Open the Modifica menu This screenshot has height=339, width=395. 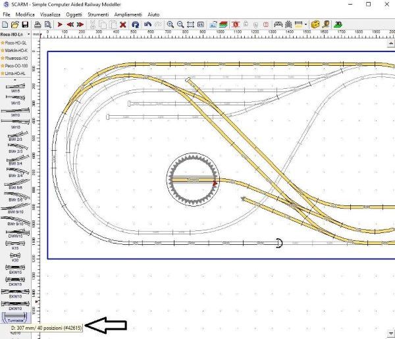(x=25, y=14)
